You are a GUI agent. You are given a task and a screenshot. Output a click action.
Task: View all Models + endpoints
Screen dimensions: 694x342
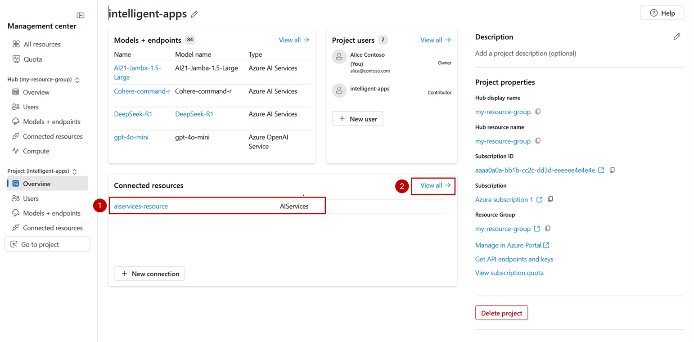(x=294, y=40)
